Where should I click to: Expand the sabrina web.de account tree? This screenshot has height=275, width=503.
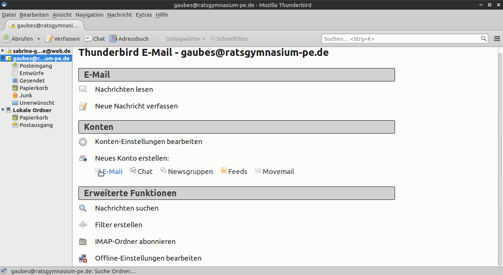[3, 51]
